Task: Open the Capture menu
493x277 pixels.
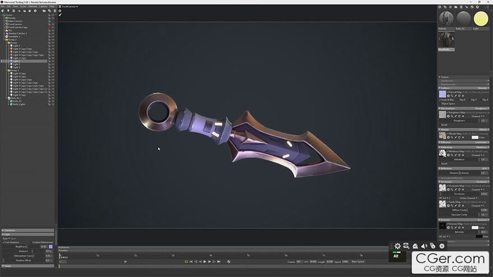Action: click(x=43, y=6)
